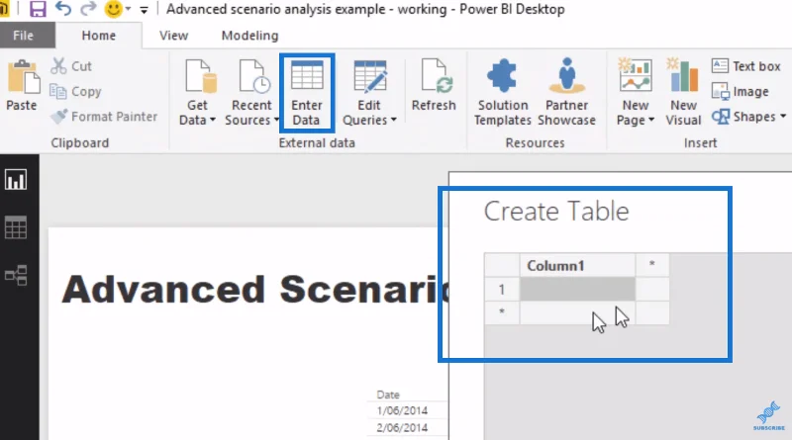
Task: Open Solution Templates
Action: click(x=503, y=92)
